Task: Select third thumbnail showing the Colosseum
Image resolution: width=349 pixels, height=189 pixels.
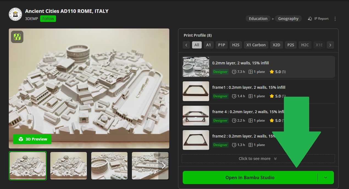Action: 109,166
